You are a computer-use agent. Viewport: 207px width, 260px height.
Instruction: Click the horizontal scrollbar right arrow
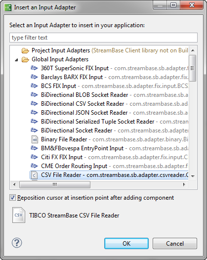pos(184,184)
